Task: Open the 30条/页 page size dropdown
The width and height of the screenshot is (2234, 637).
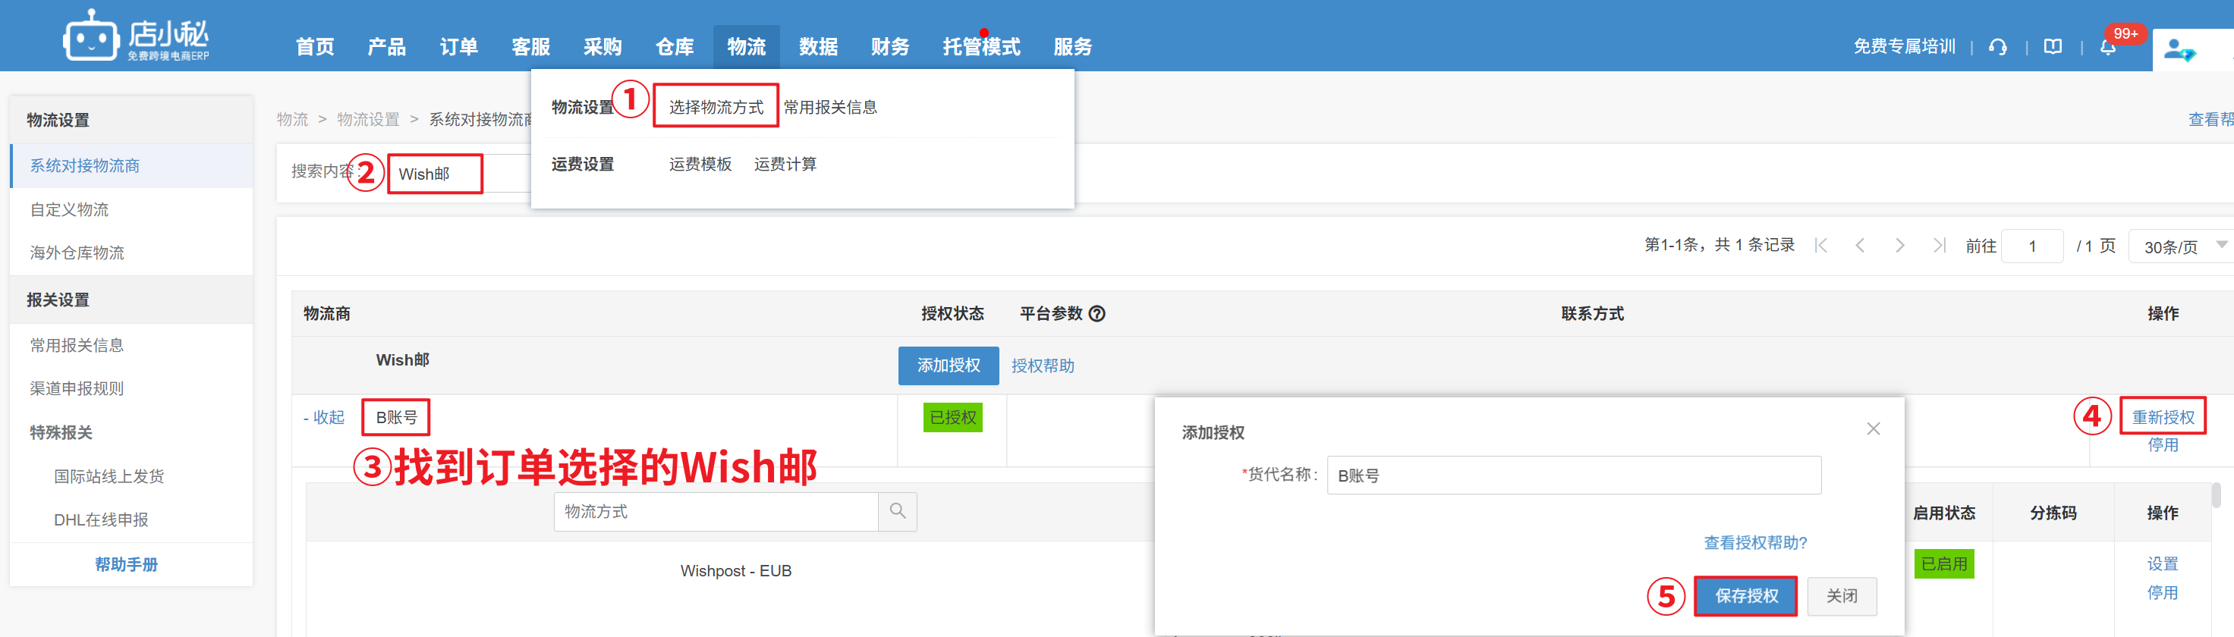Action: tap(2180, 247)
